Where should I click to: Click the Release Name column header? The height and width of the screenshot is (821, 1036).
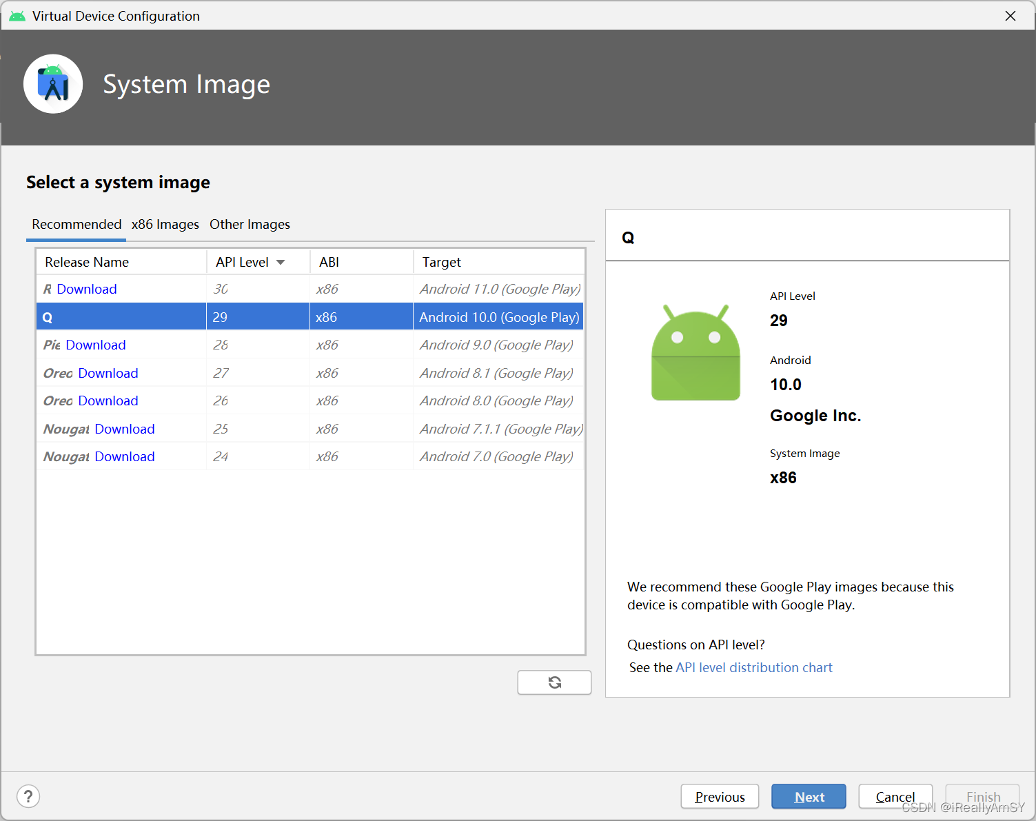coord(121,262)
